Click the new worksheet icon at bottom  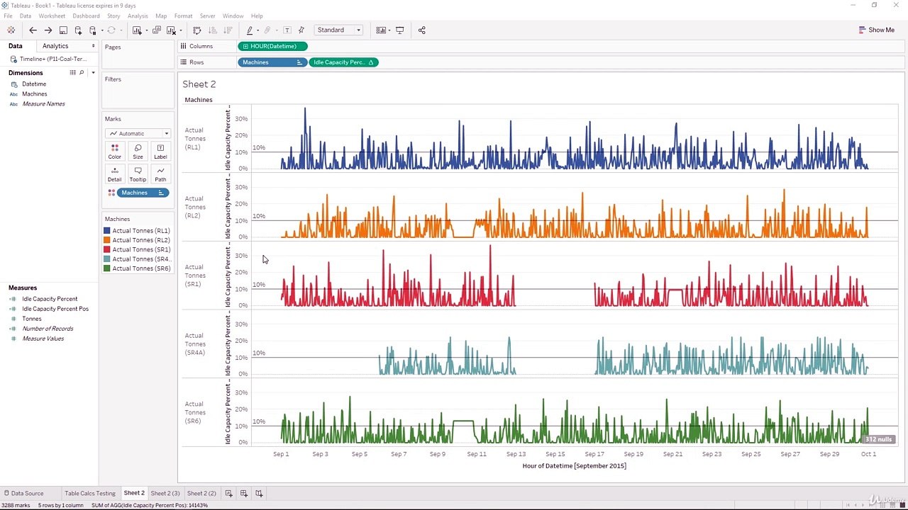228,493
